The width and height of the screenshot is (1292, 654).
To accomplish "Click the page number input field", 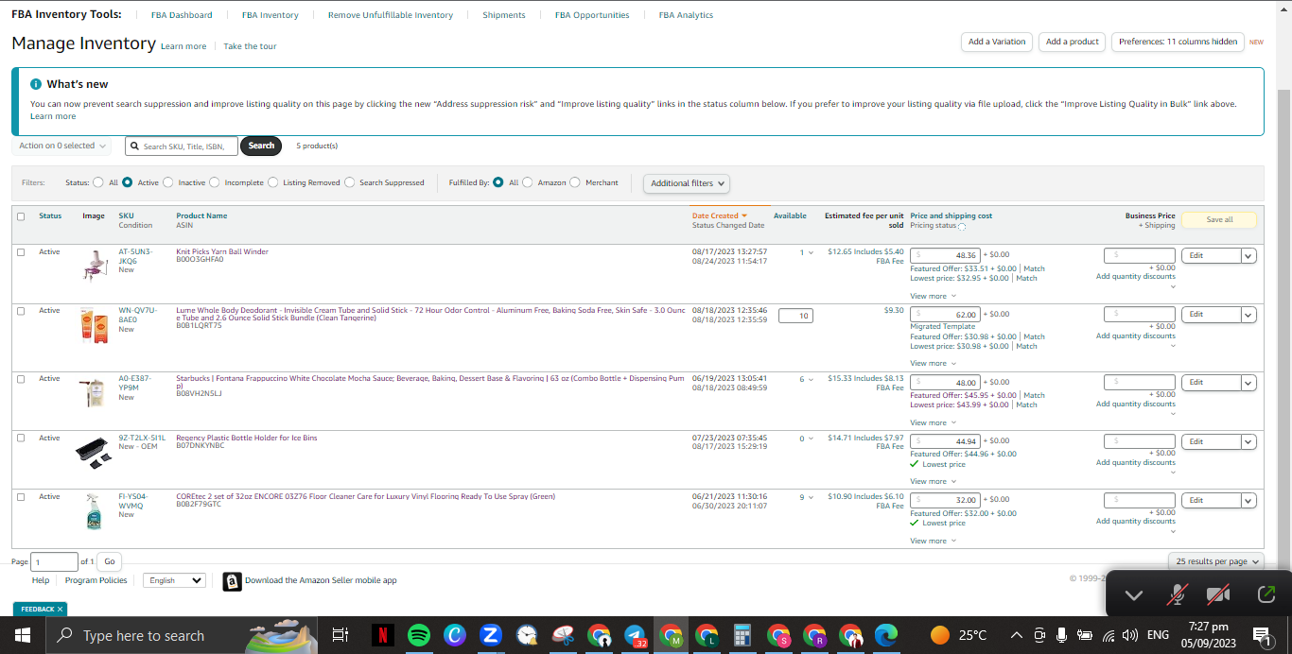I will click(55, 561).
